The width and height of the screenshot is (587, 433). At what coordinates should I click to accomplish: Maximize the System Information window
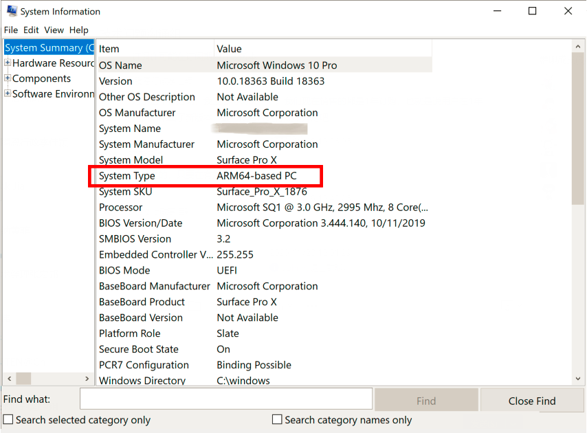pos(532,11)
